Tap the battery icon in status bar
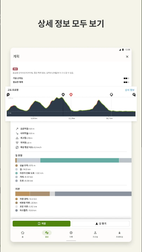 [123, 50]
